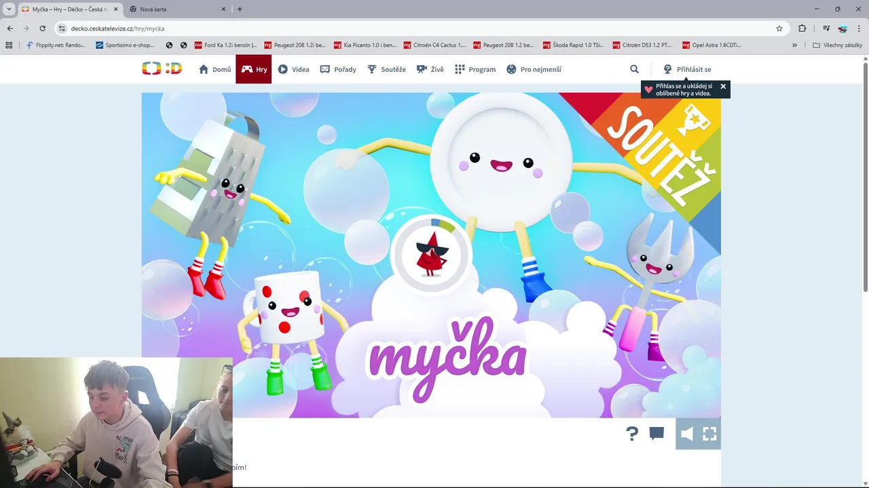This screenshot has height=488, width=869.
Task: Open a new tab with plus button
Action: (240, 9)
